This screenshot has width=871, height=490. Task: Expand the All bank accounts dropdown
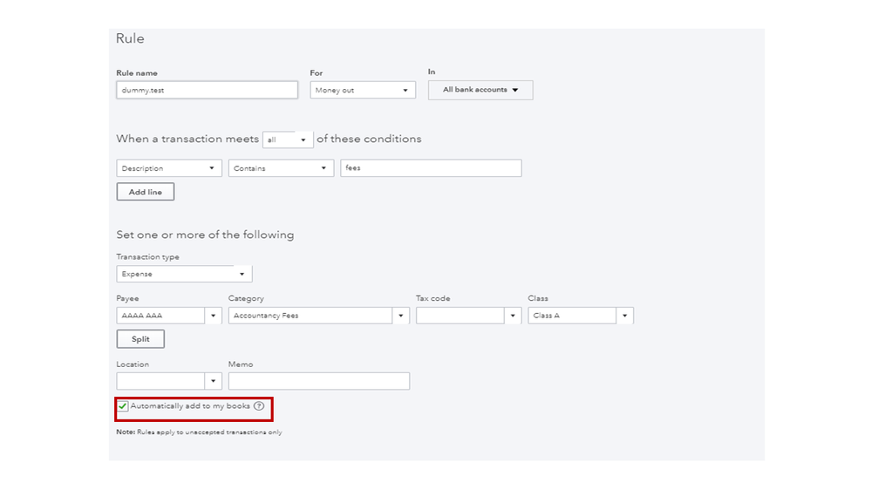click(x=480, y=90)
